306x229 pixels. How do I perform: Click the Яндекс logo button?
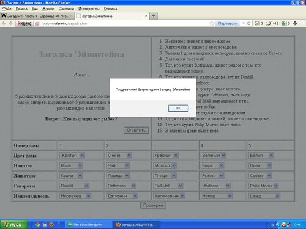[x=24, y=23]
